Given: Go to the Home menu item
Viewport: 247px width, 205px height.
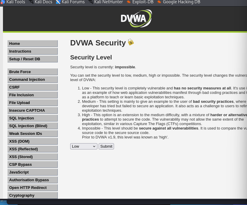Looking at the screenshot, I should tap(33, 43).
